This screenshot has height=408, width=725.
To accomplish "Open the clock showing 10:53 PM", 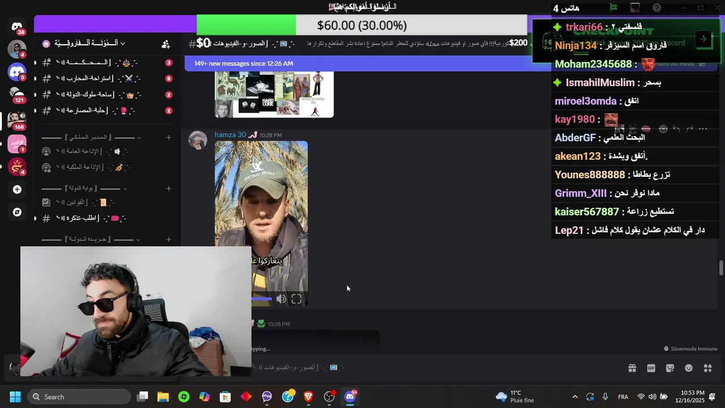I will point(690,397).
